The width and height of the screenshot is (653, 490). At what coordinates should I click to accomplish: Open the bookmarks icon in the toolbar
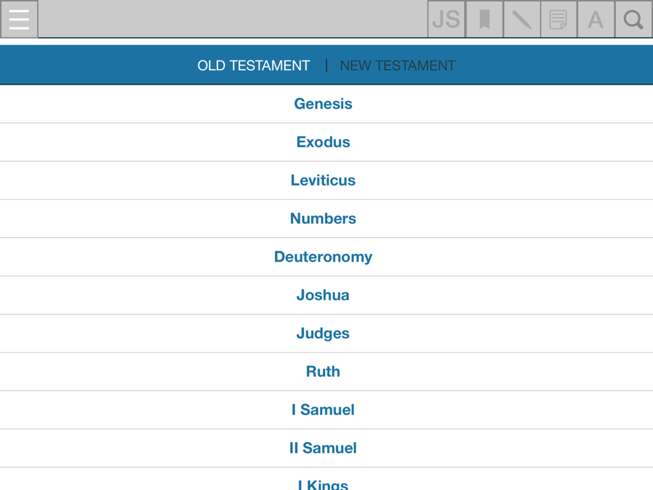(x=483, y=19)
